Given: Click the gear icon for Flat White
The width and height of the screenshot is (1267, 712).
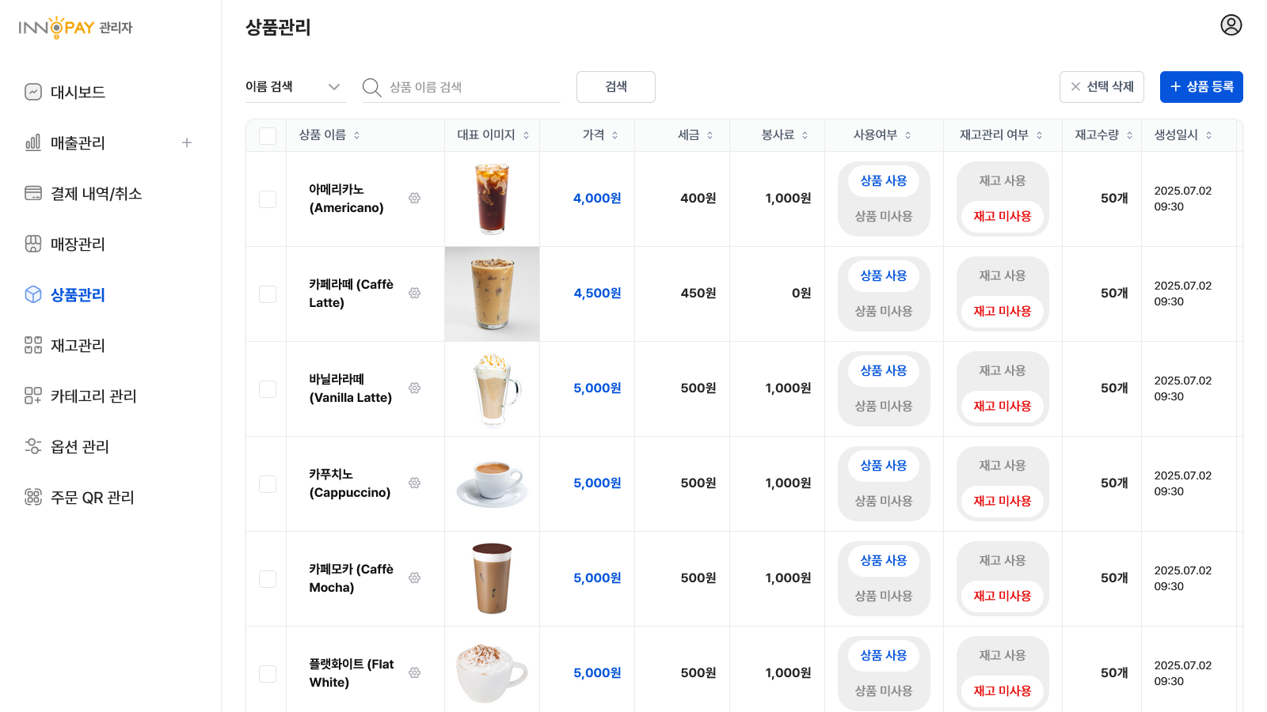Looking at the screenshot, I should [414, 673].
